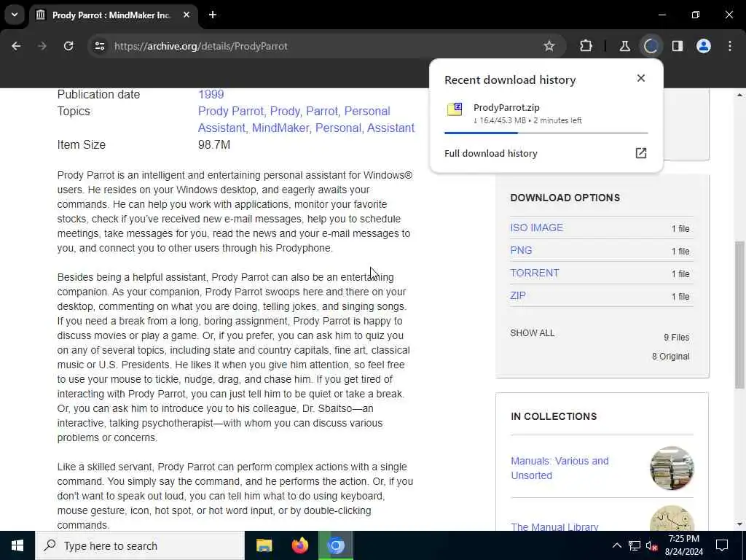Screen dimensions: 746x560
Task: Close the Recent download history popup
Action: [x=641, y=78]
